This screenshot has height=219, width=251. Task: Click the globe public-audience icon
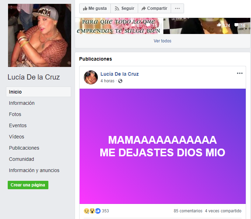point(120,81)
